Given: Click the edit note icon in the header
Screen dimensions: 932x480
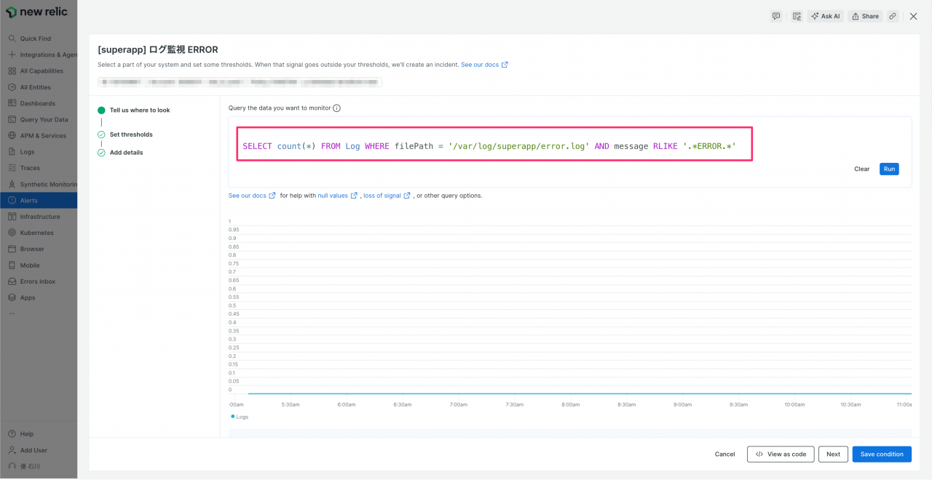Looking at the screenshot, I should (797, 16).
